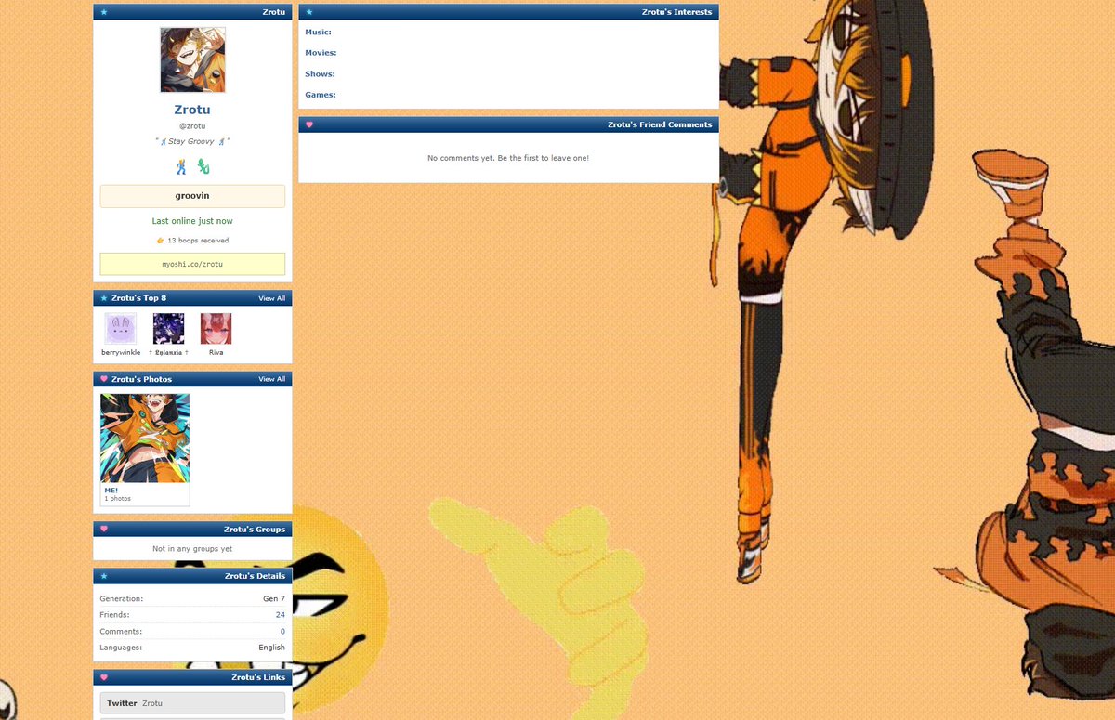The image size is (1115, 720).
Task: Open Zrotu's profile avatar image
Action: pyautogui.click(x=192, y=59)
